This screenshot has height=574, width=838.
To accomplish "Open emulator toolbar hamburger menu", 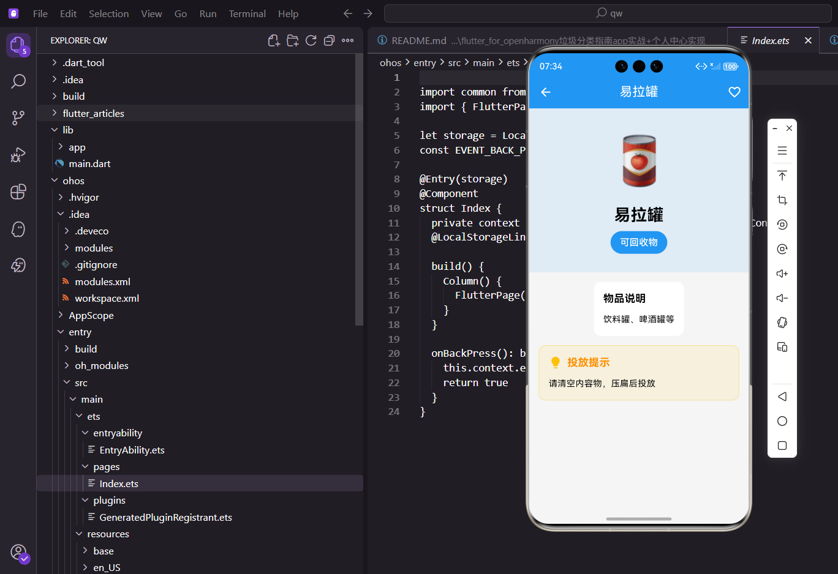I will [782, 151].
